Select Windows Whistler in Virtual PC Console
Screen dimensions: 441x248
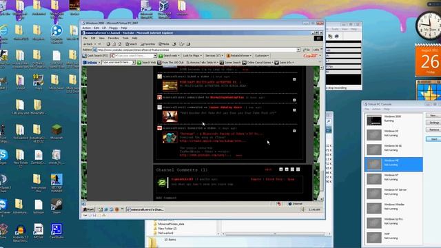[x=393, y=208]
